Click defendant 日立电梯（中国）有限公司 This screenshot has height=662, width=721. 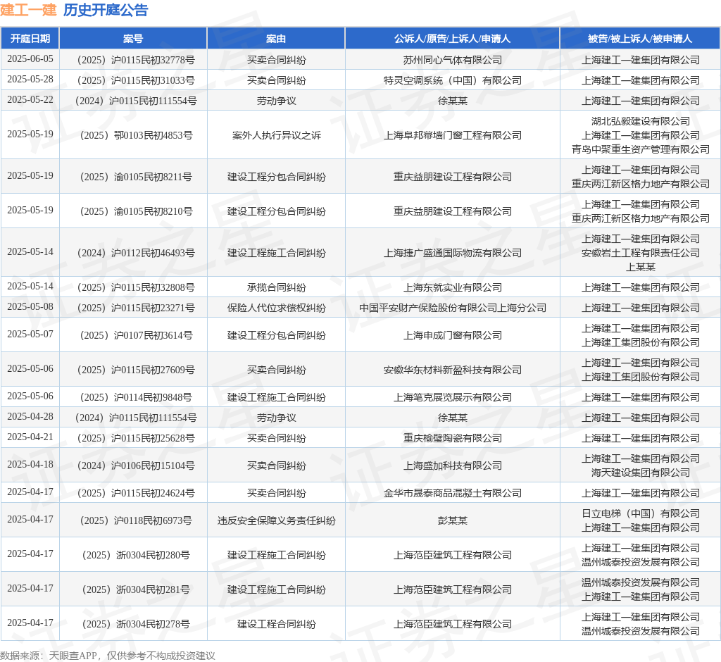641,513
